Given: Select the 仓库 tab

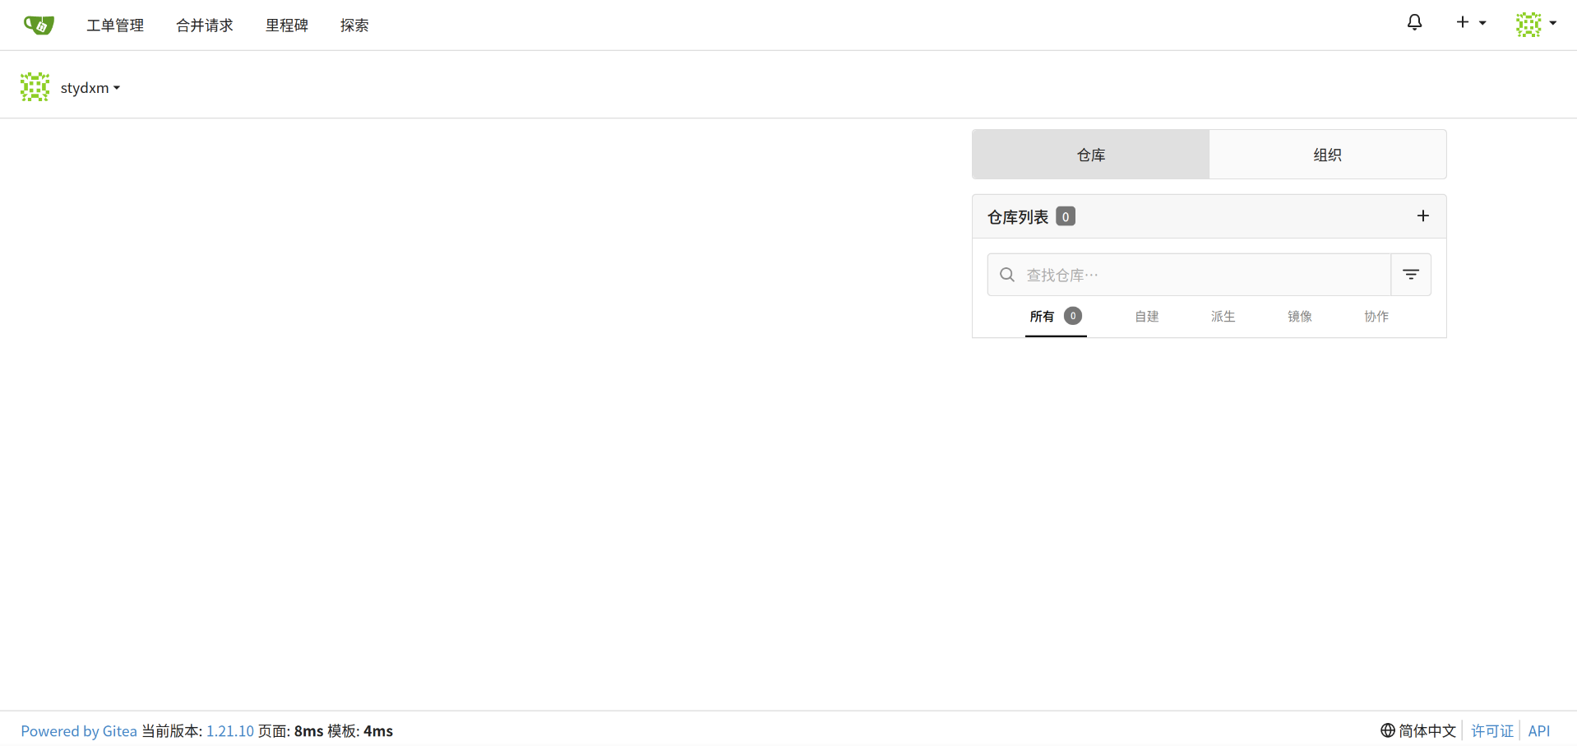Looking at the screenshot, I should tap(1090, 155).
